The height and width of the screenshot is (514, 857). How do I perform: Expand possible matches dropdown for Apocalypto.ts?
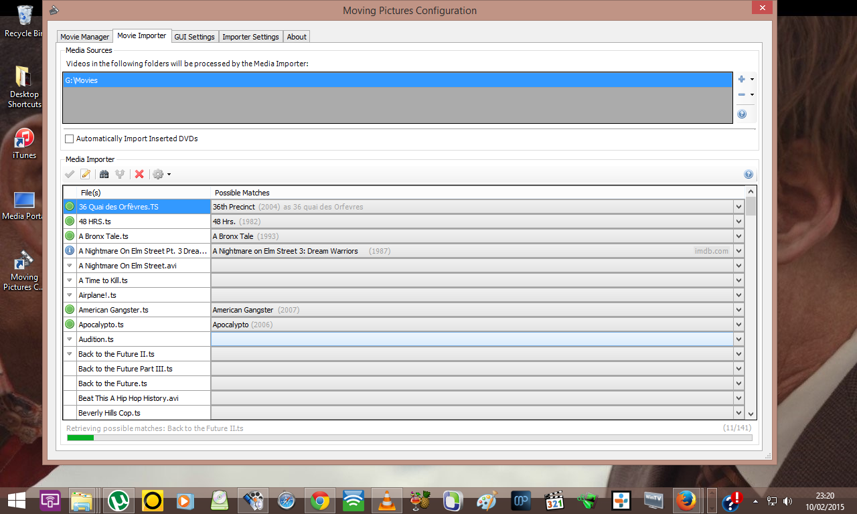click(738, 325)
